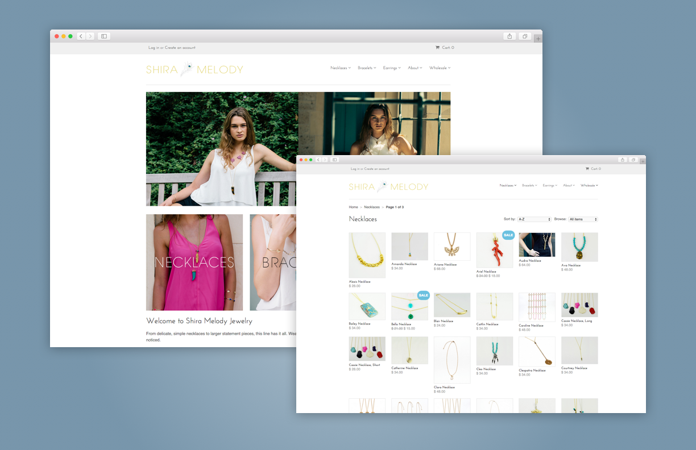Click the Home breadcrumb link

(353, 207)
